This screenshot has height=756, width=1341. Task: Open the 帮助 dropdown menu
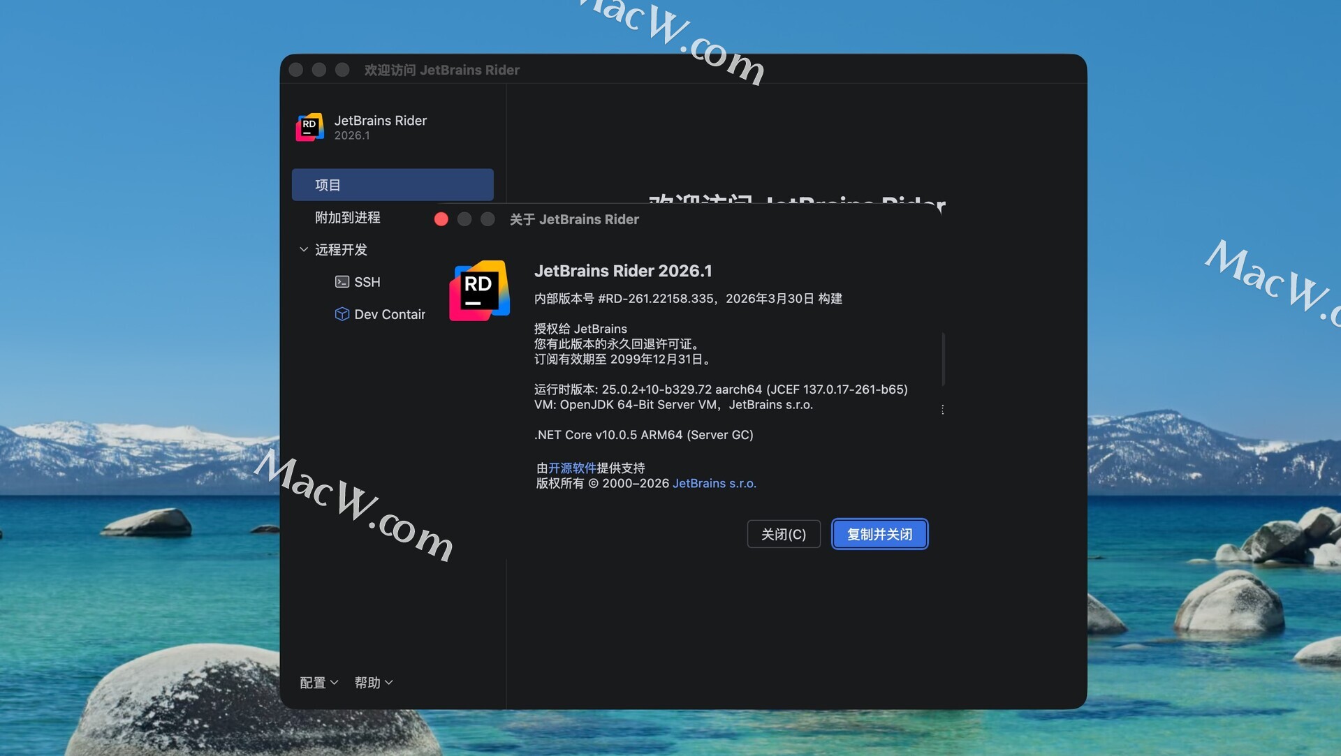[x=373, y=683]
